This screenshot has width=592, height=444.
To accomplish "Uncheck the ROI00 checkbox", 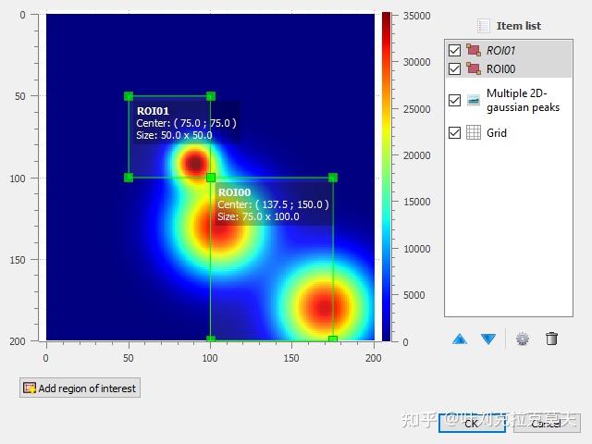I will 454,68.
